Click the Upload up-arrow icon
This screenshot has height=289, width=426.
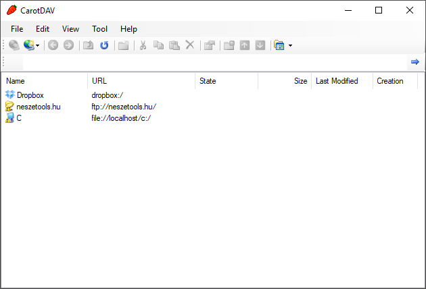click(x=245, y=45)
